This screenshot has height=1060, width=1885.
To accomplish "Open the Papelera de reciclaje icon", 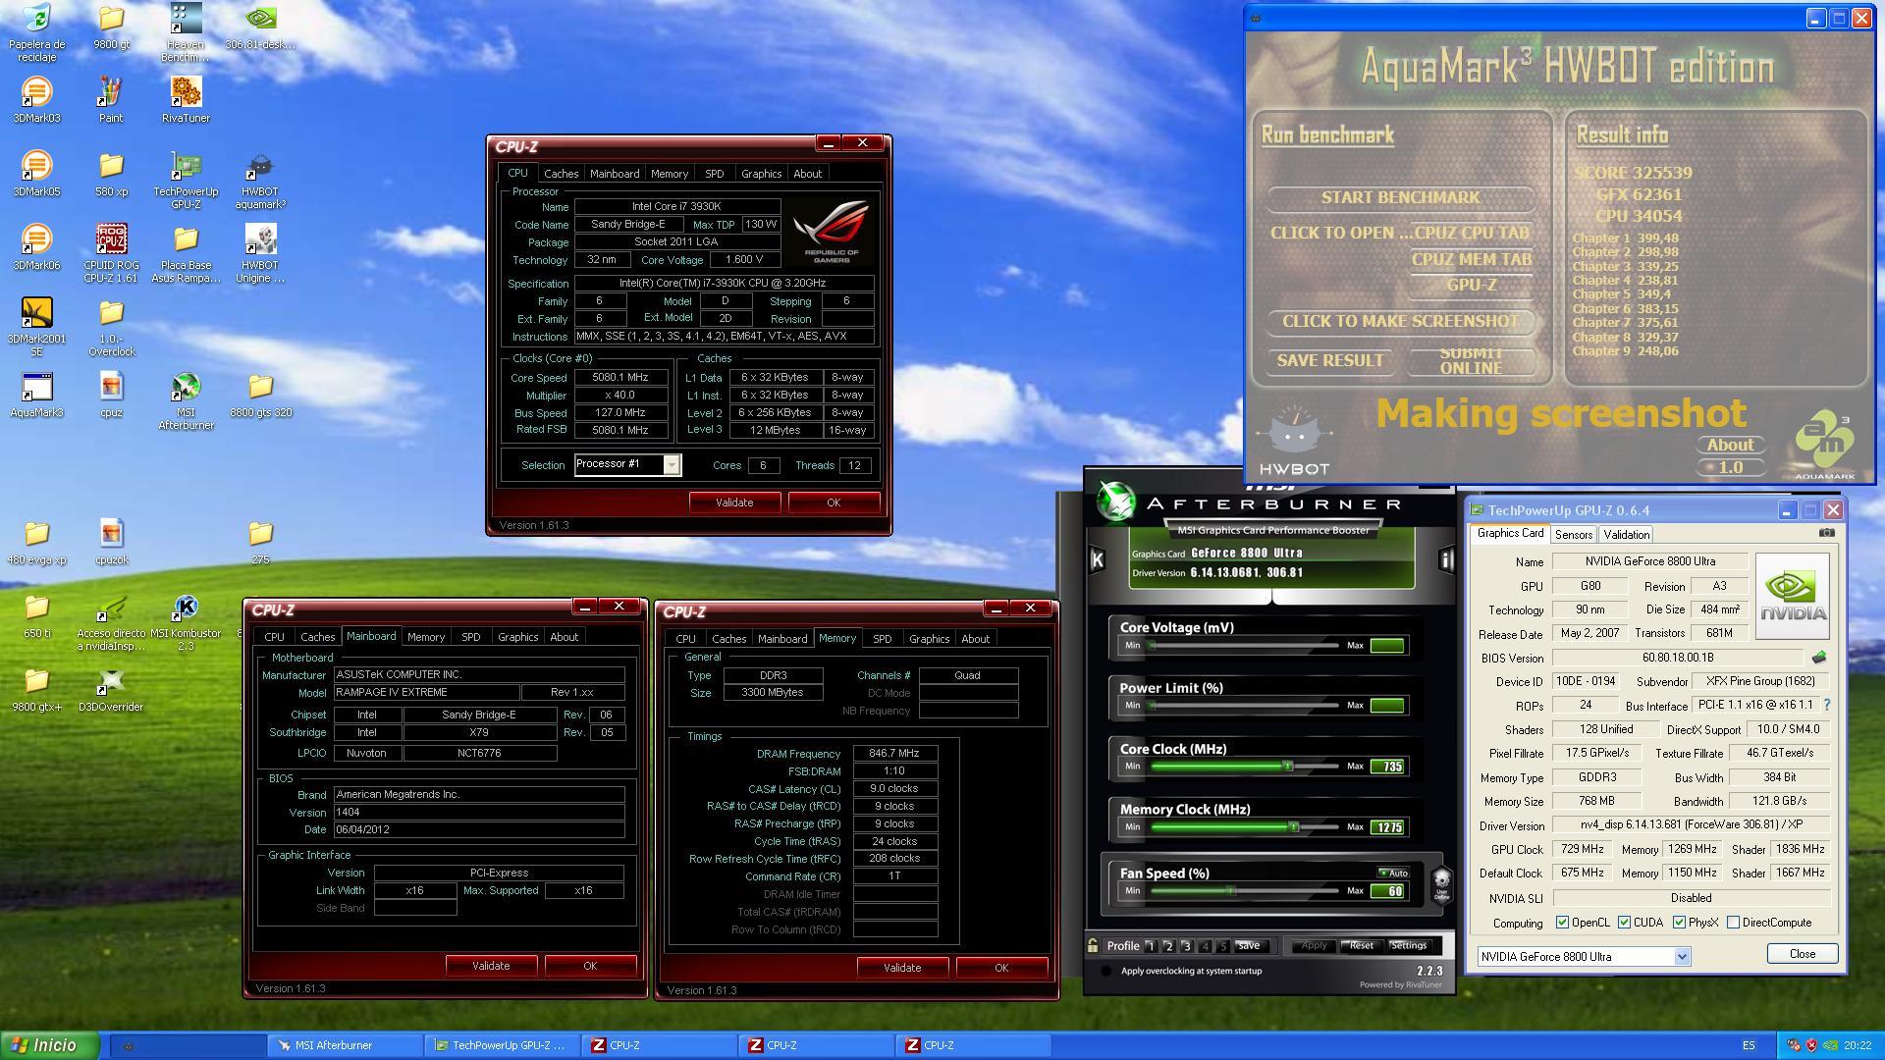I will pos(36,32).
